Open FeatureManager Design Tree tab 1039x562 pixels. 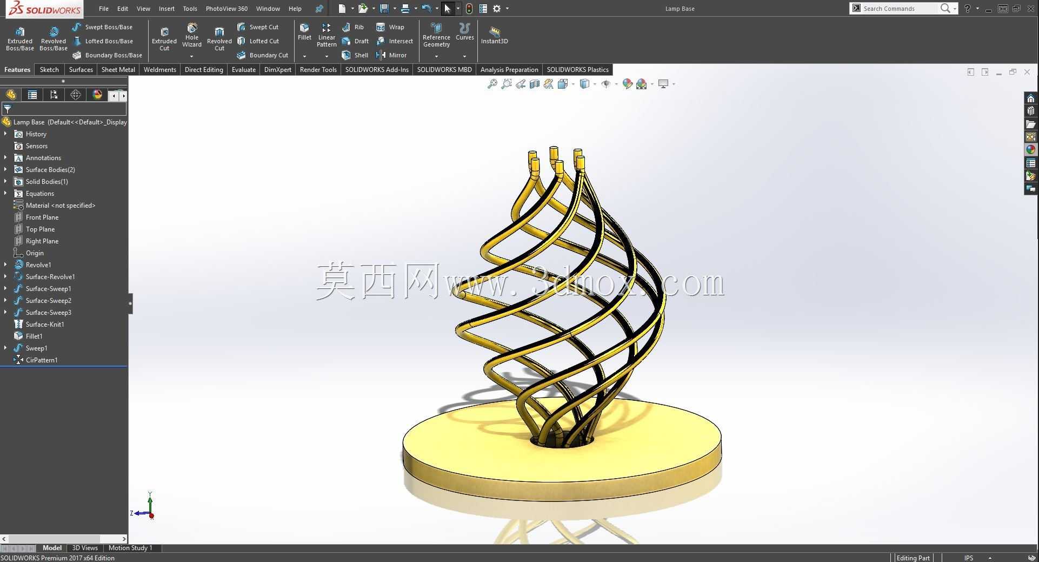click(x=11, y=95)
